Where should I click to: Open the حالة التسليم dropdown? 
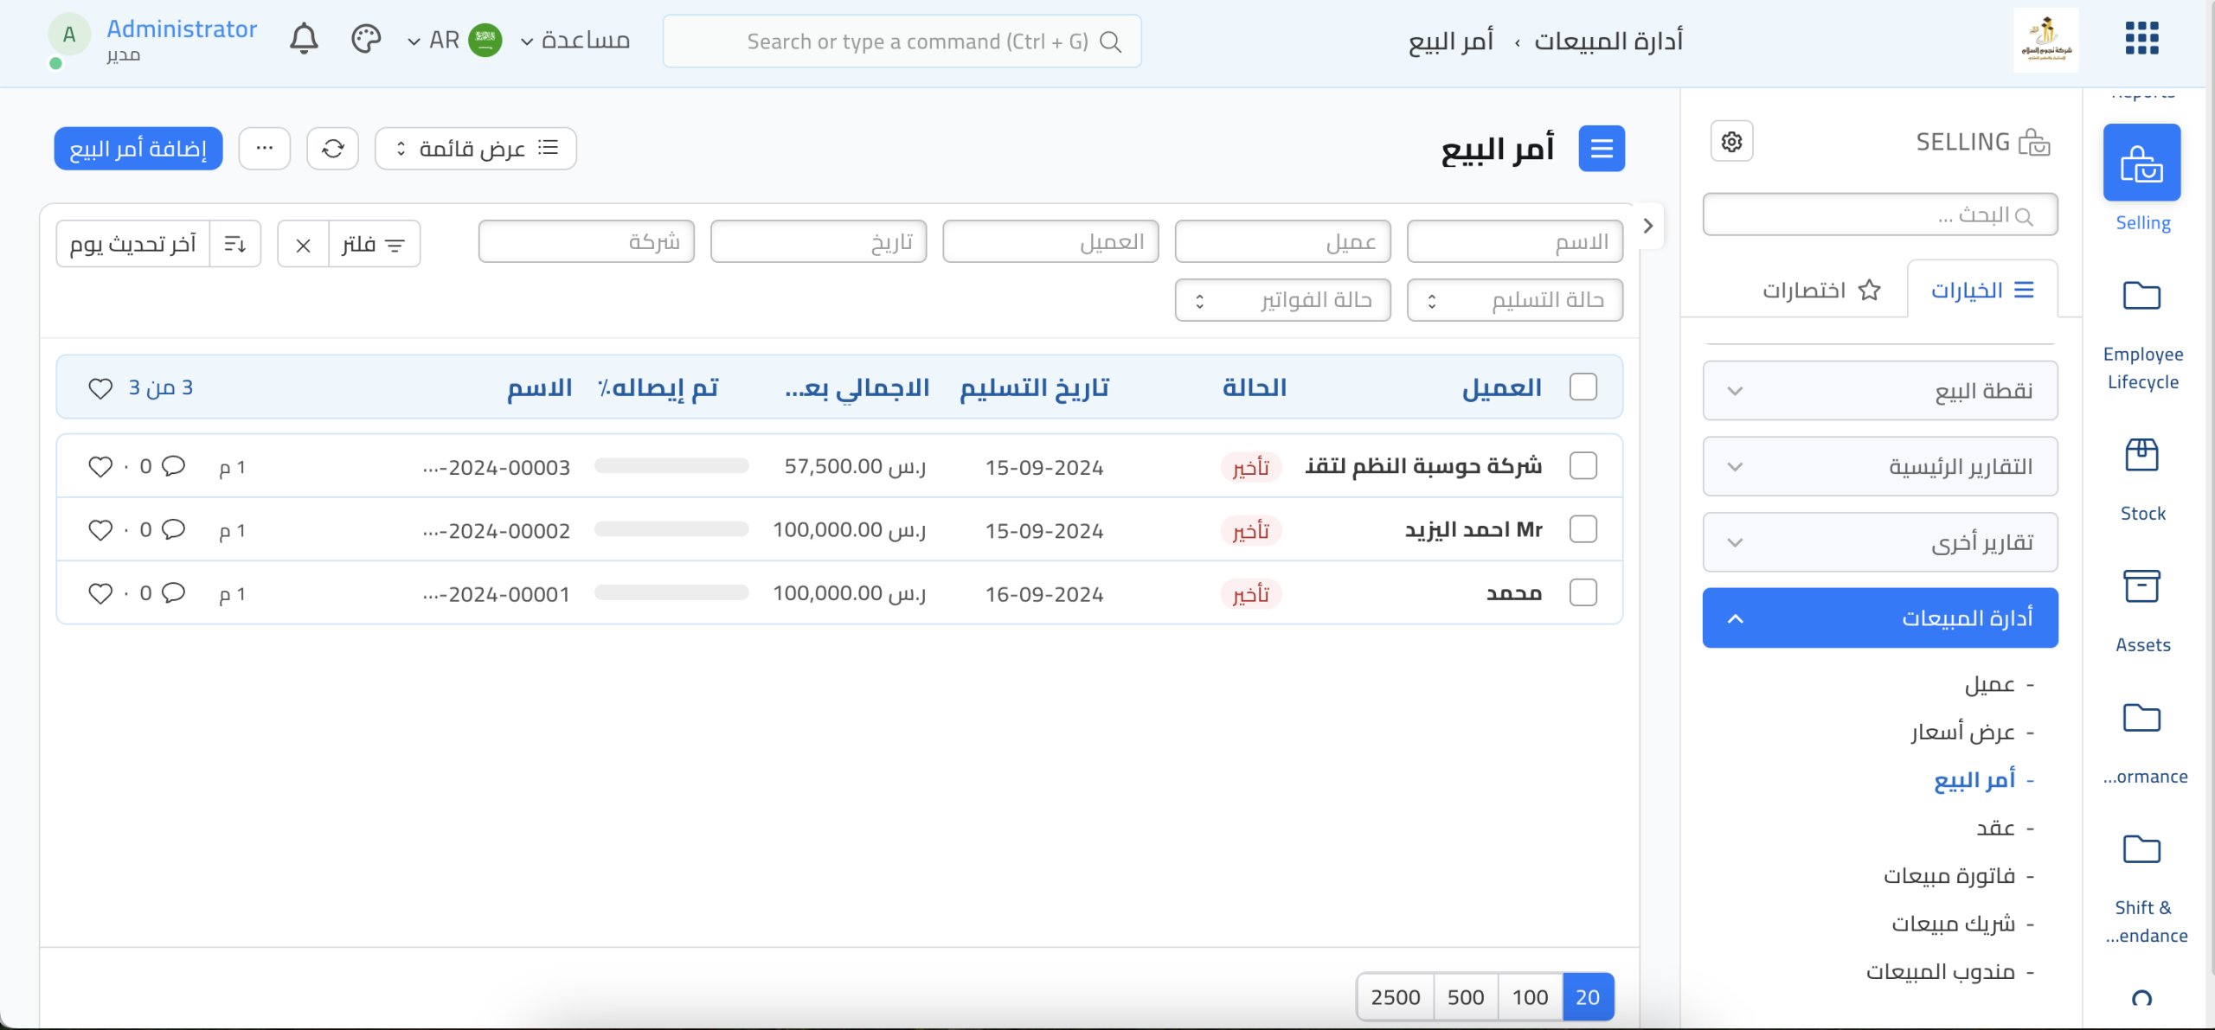click(1514, 300)
